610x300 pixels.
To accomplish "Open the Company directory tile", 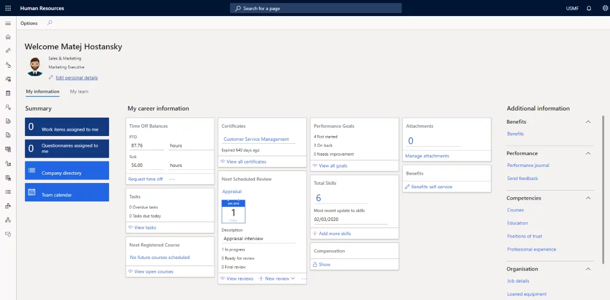I will [67, 170].
